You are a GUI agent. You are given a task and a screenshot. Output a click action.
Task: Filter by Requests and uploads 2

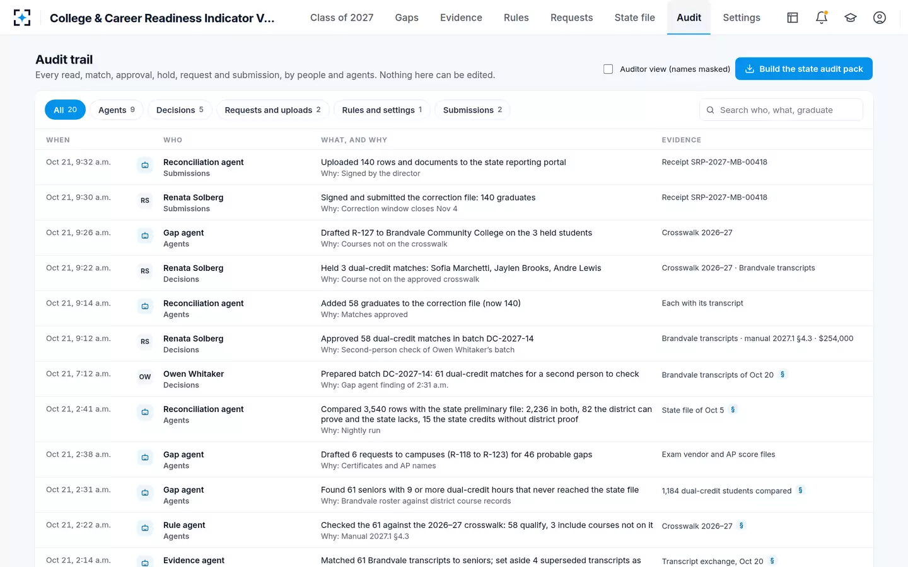[272, 110]
